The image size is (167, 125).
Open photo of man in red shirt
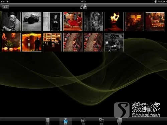(x=73, y=21)
